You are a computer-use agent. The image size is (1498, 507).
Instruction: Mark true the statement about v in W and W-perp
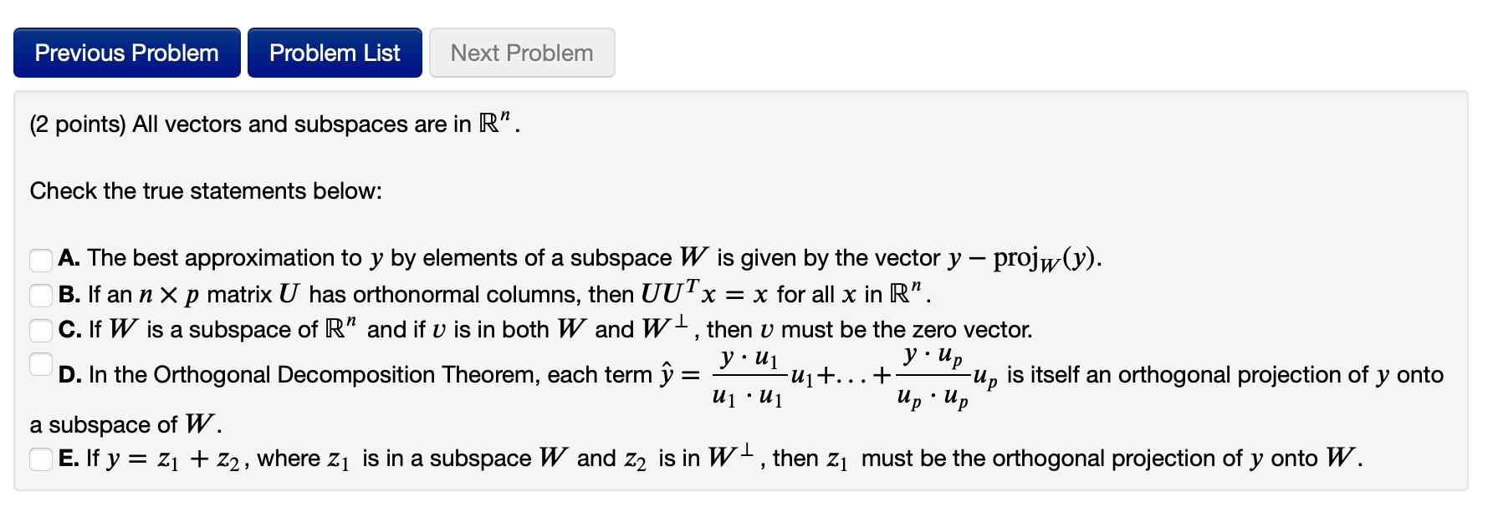[x=39, y=330]
